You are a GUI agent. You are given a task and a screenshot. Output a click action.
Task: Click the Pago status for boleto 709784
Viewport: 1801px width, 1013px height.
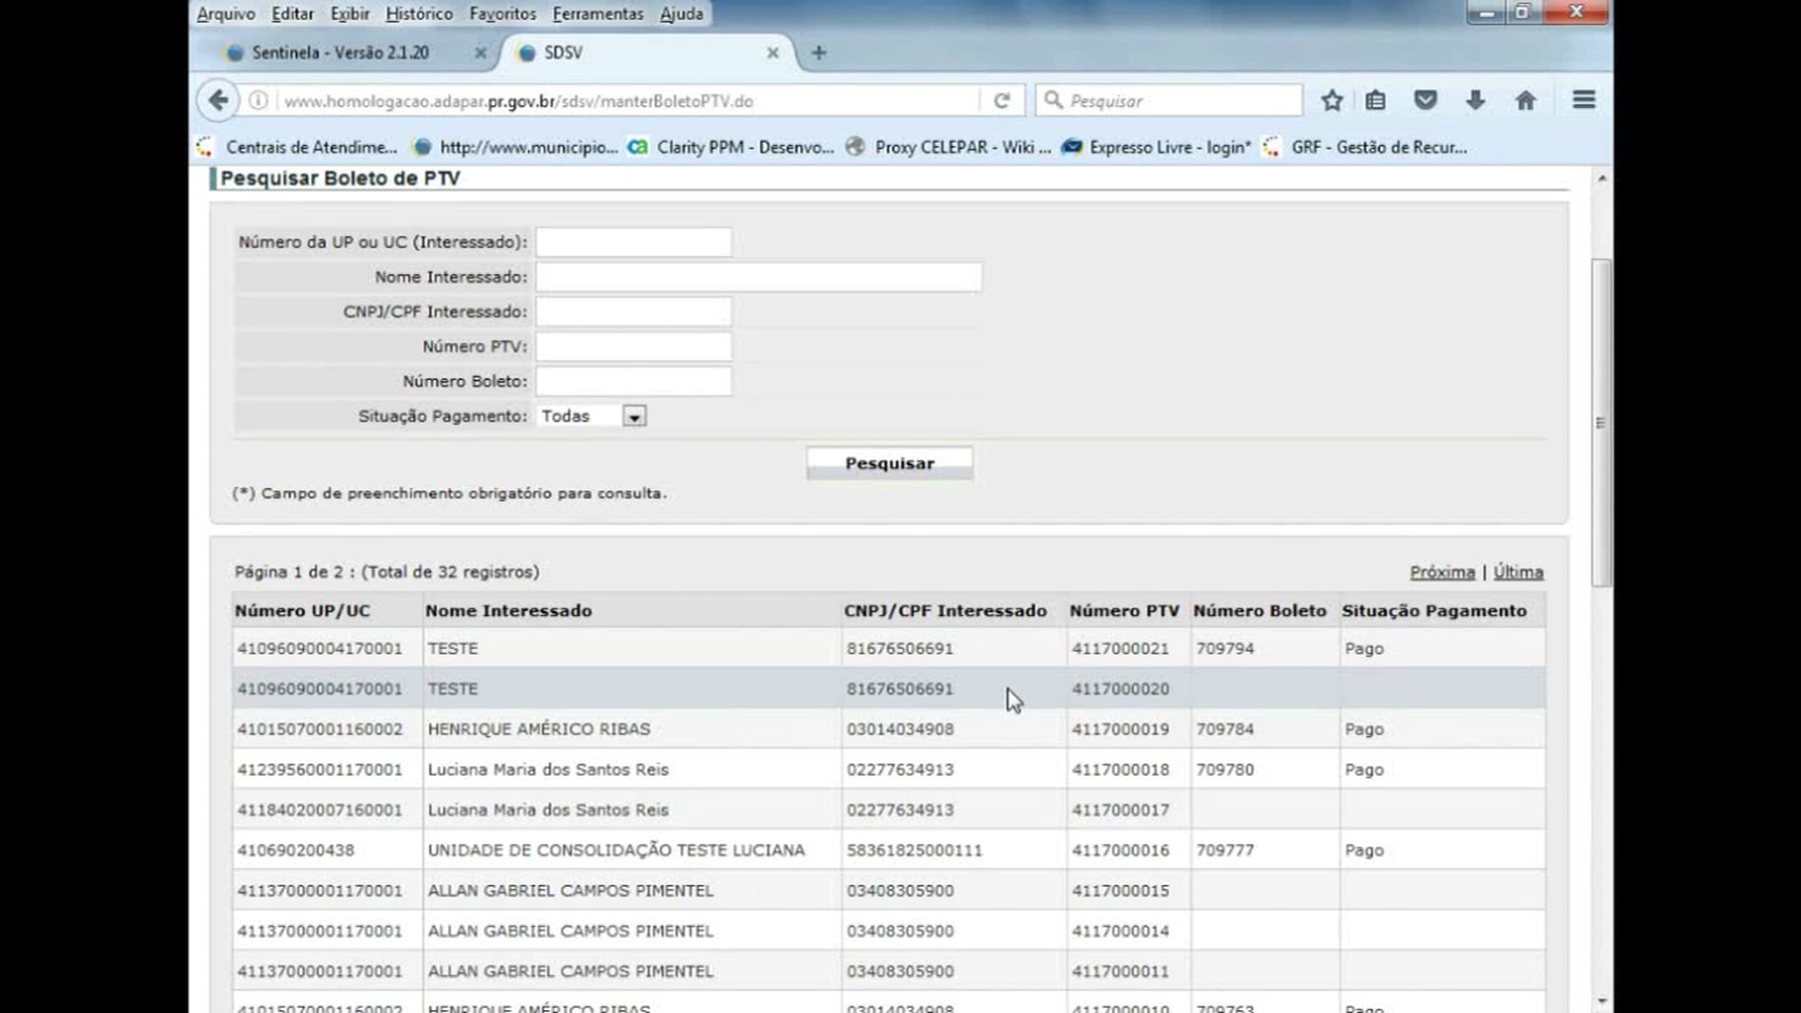tap(1364, 729)
